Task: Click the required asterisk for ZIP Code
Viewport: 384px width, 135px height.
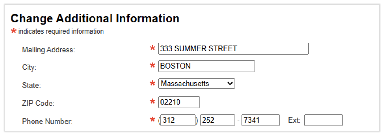Action: [x=152, y=102]
